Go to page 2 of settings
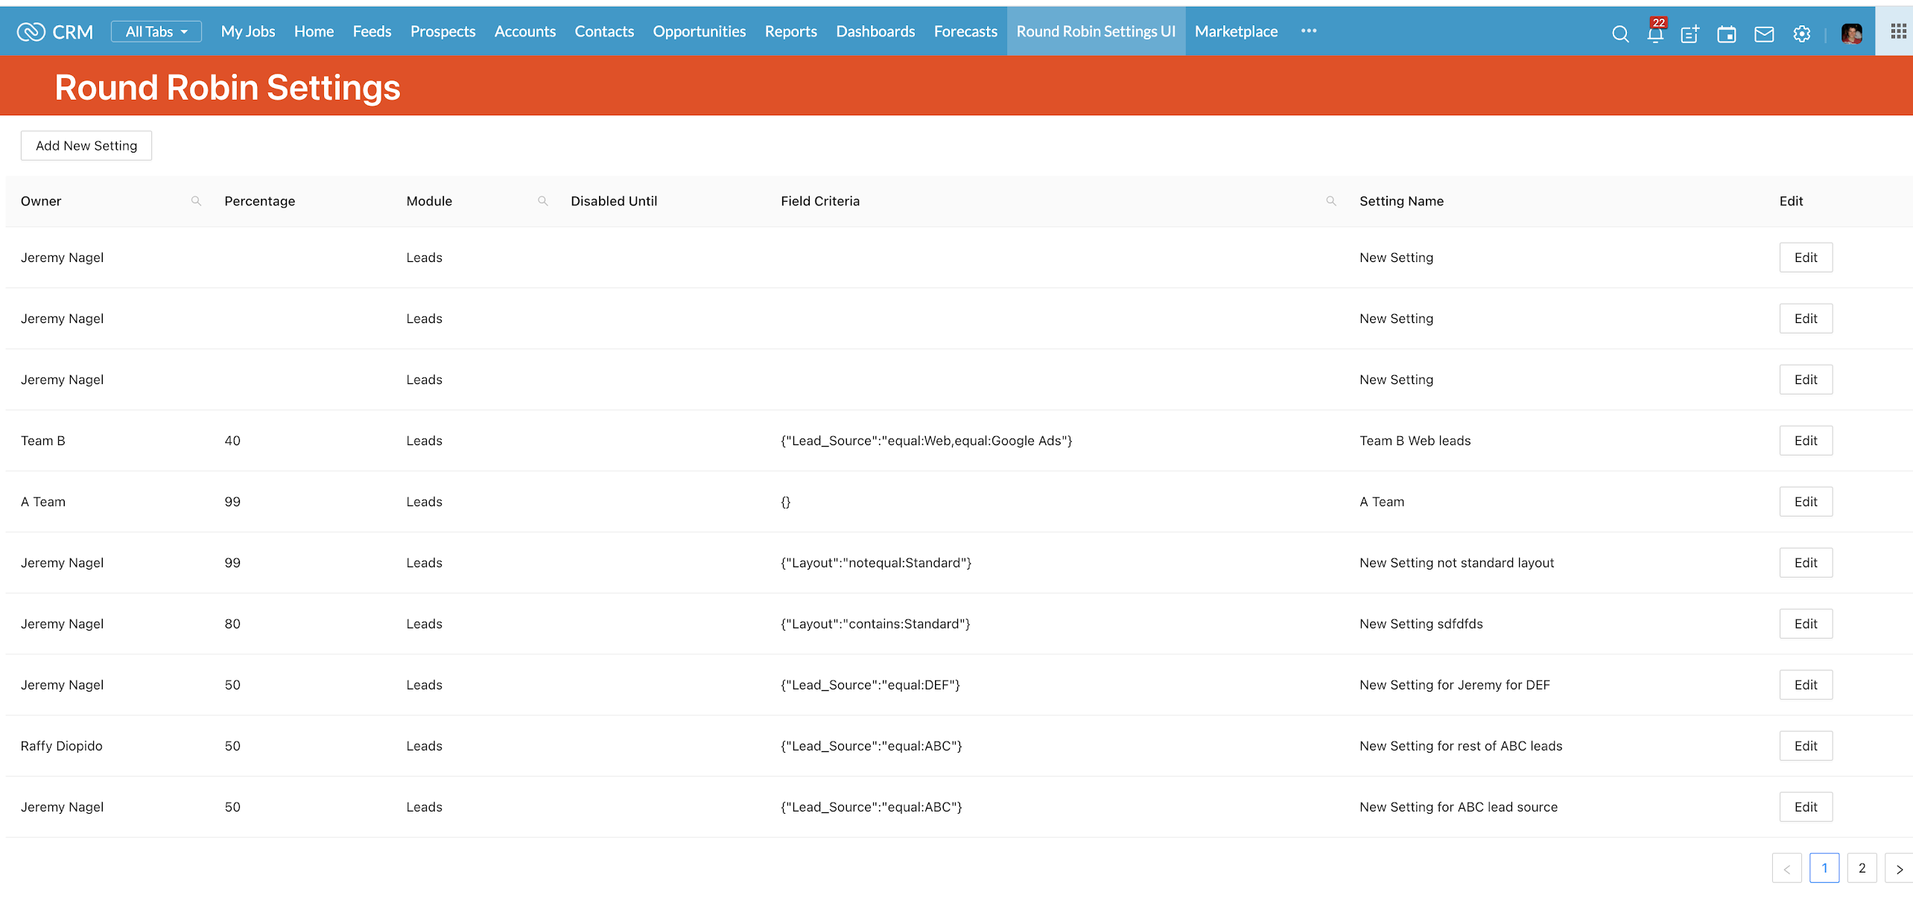The width and height of the screenshot is (1913, 912). (x=1862, y=868)
